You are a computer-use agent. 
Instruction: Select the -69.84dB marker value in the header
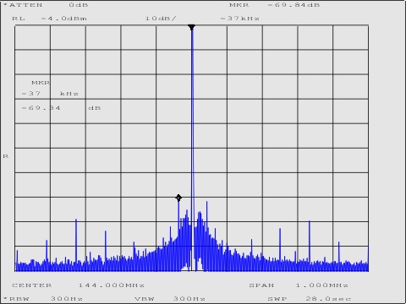pyautogui.click(x=294, y=5)
